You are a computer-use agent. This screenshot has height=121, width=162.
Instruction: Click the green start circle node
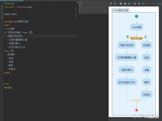(136, 16)
